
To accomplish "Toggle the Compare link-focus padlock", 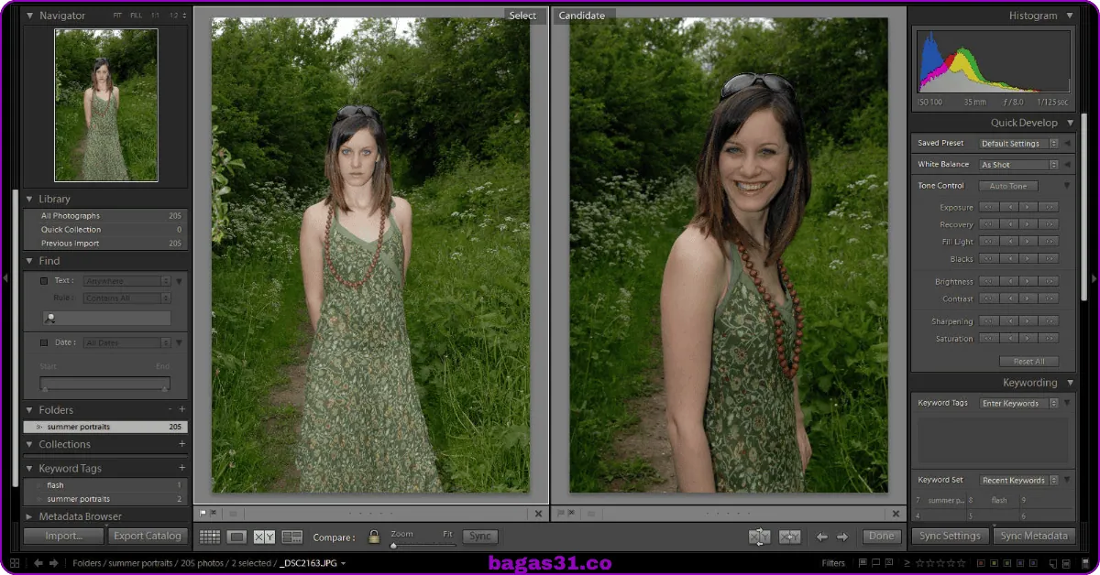I will pyautogui.click(x=374, y=537).
